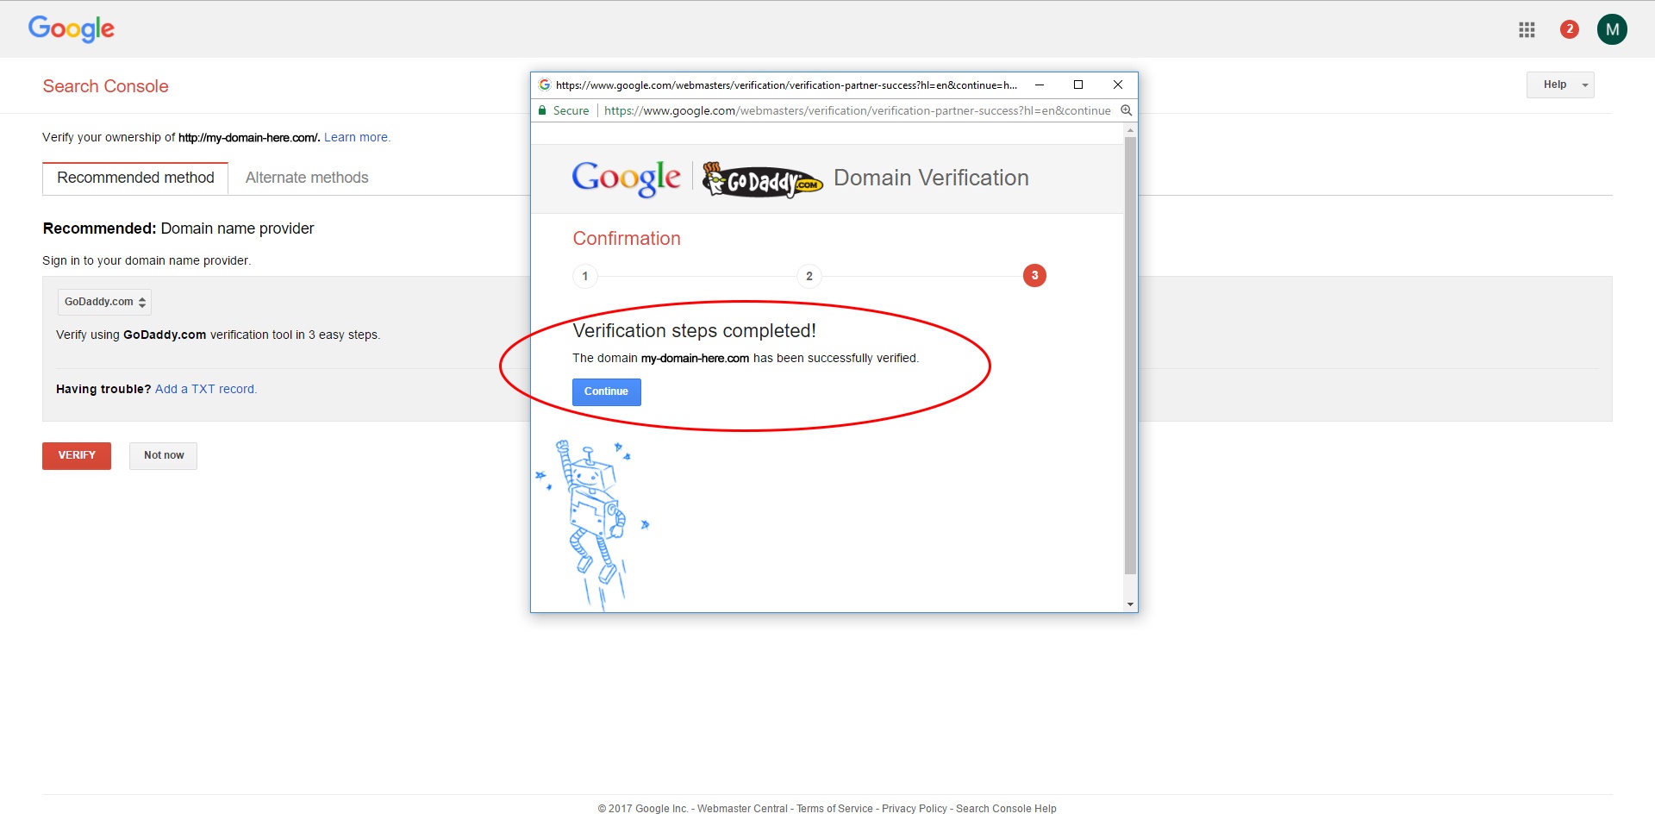Click the Google logo in the Domain Verification popup
The width and height of the screenshot is (1655, 820).
point(627,178)
